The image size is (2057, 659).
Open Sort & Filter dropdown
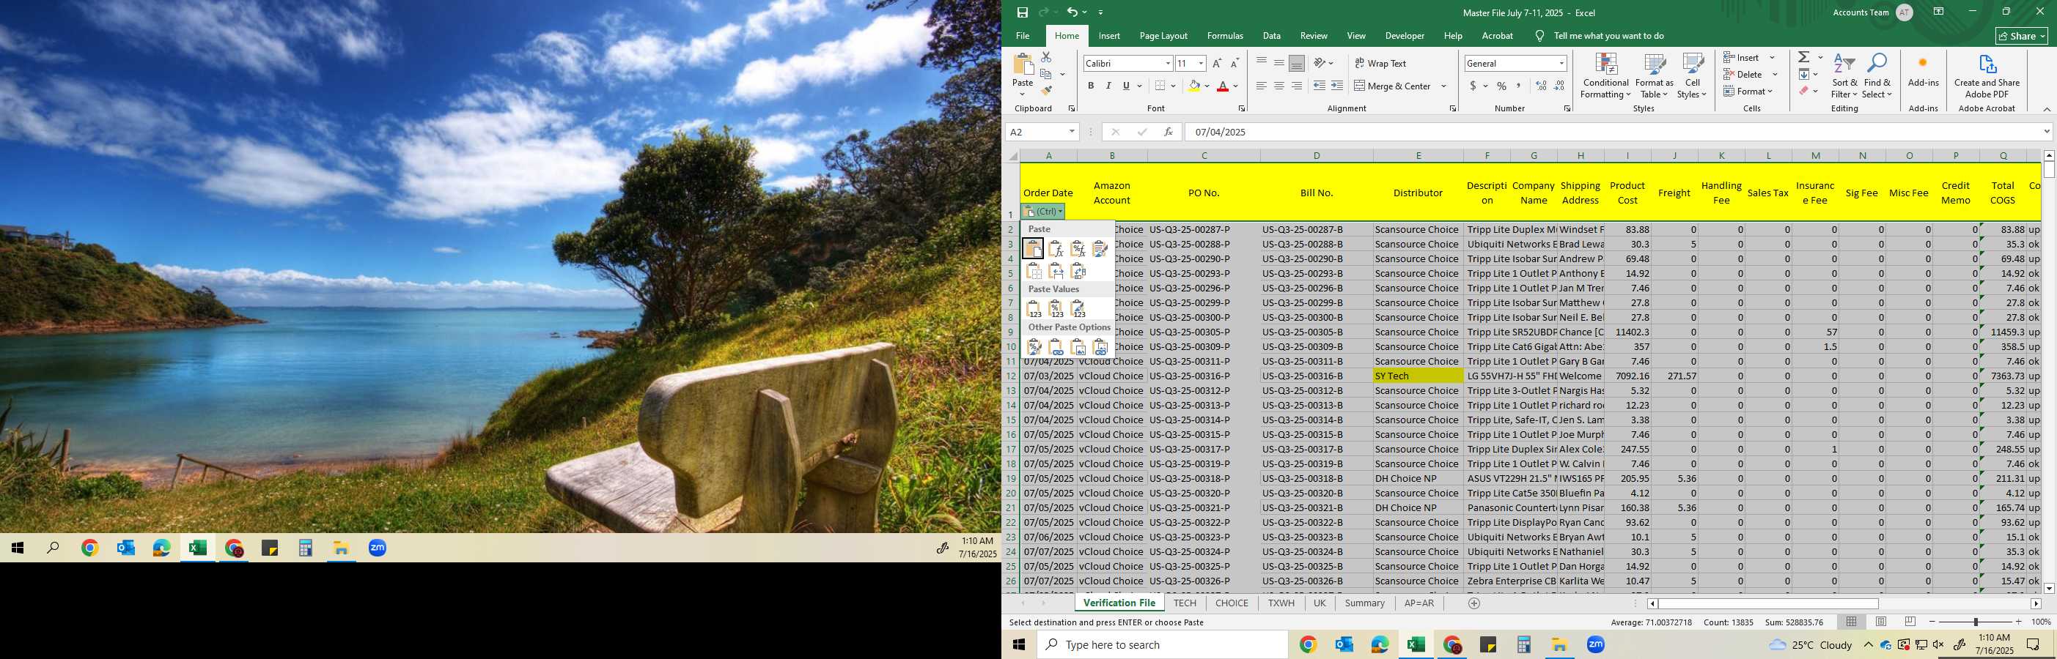click(x=1844, y=77)
